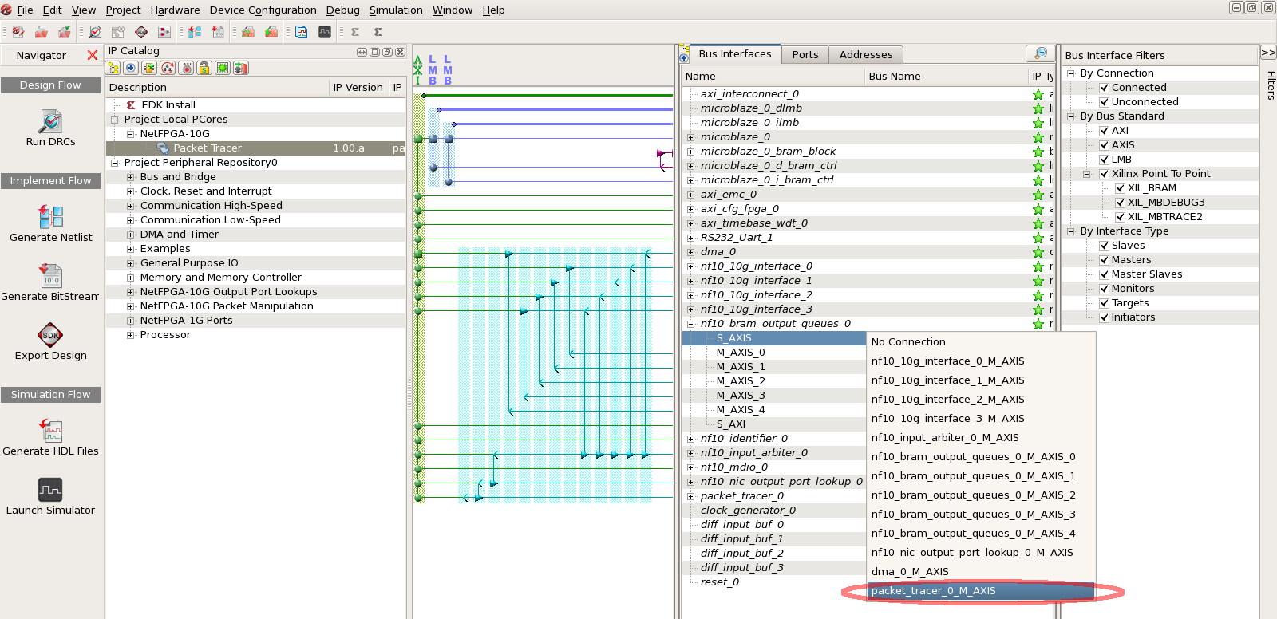Click the Export Design SDK icon

pos(50,335)
